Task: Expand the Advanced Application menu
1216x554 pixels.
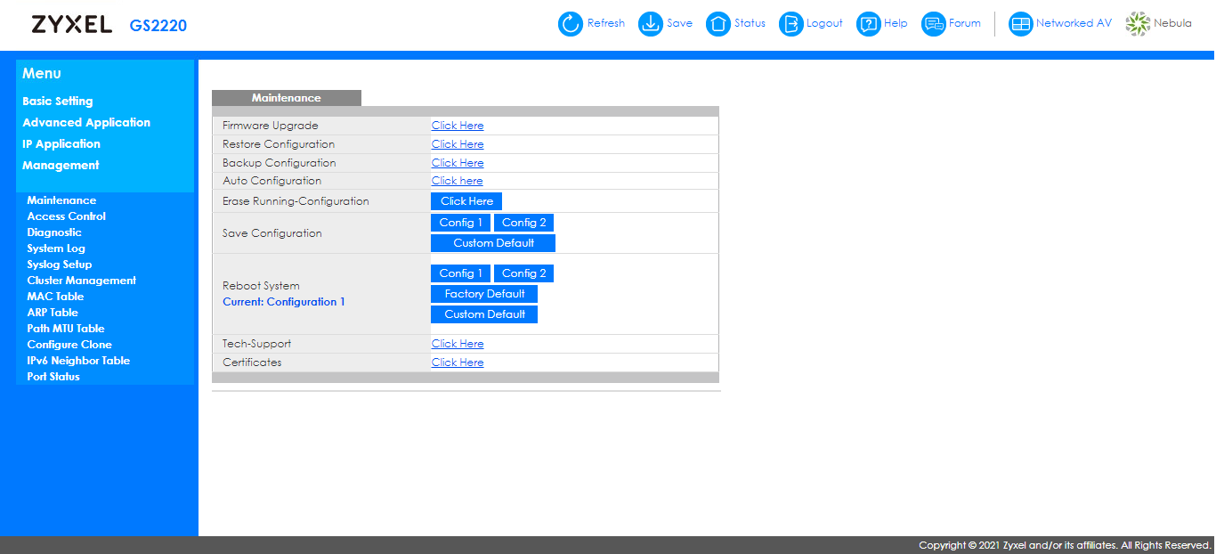Action: (86, 123)
